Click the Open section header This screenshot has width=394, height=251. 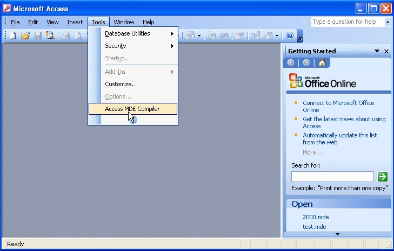point(339,204)
